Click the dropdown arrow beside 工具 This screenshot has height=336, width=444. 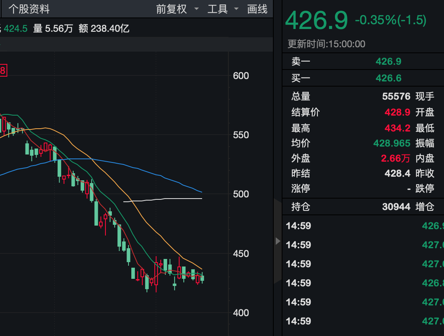pyautogui.click(x=236, y=9)
